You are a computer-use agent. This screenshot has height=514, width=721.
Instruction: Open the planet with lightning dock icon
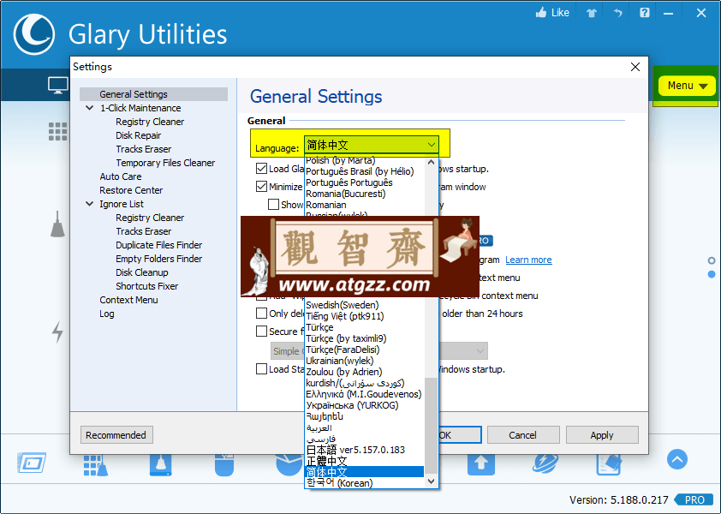545,463
